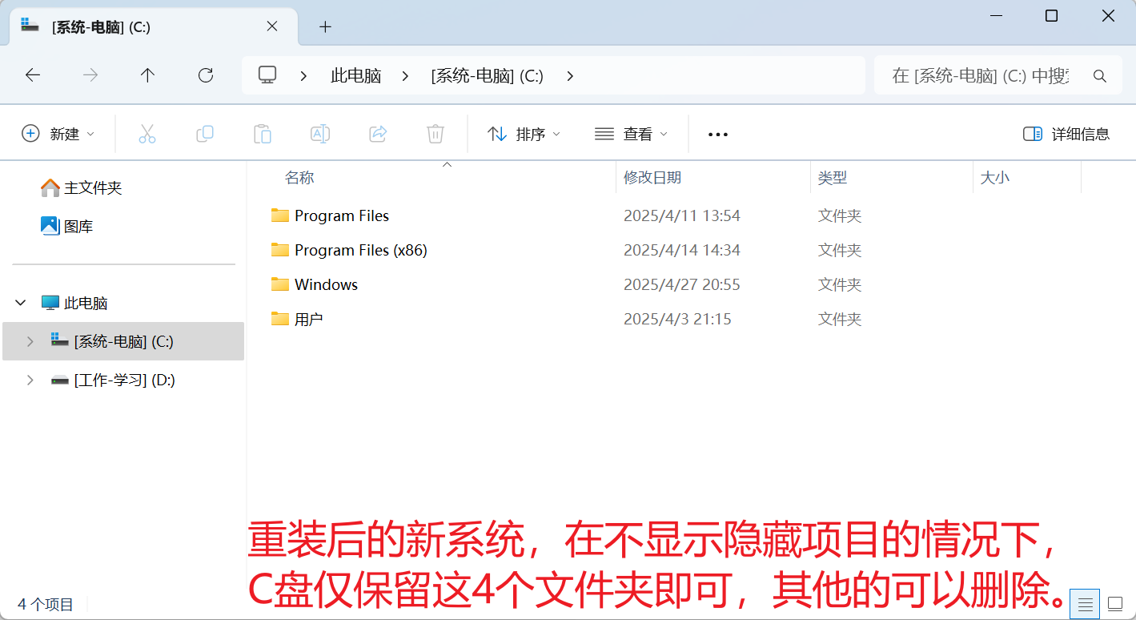Expand chevron after 此电脑 in address bar
Screen dimensions: 1136x620
[x=405, y=76]
